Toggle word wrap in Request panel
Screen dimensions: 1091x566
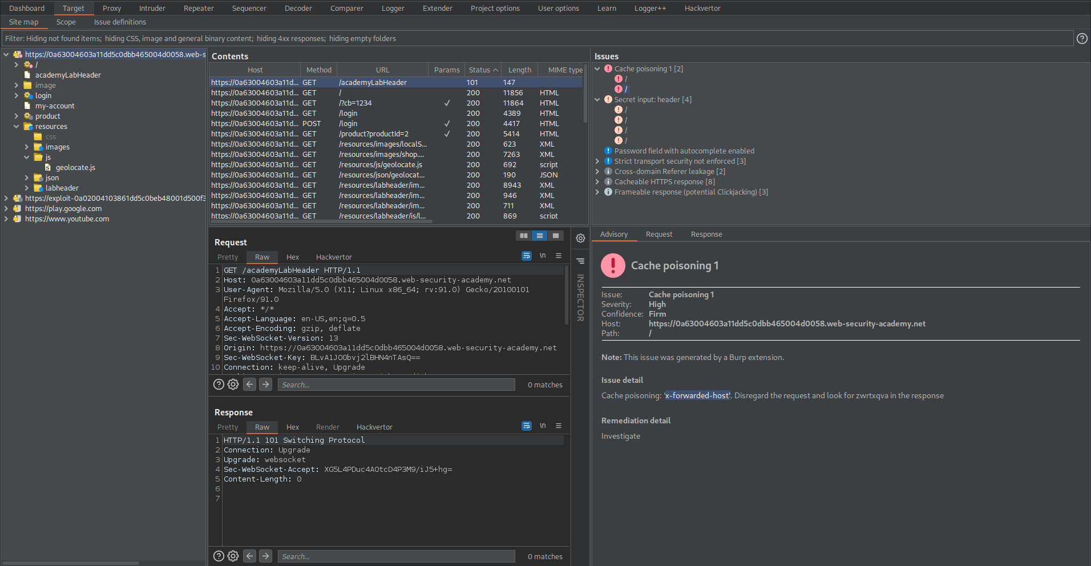click(527, 256)
